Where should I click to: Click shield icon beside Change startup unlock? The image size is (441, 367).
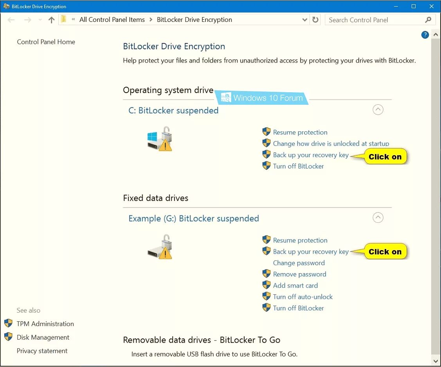266,143
